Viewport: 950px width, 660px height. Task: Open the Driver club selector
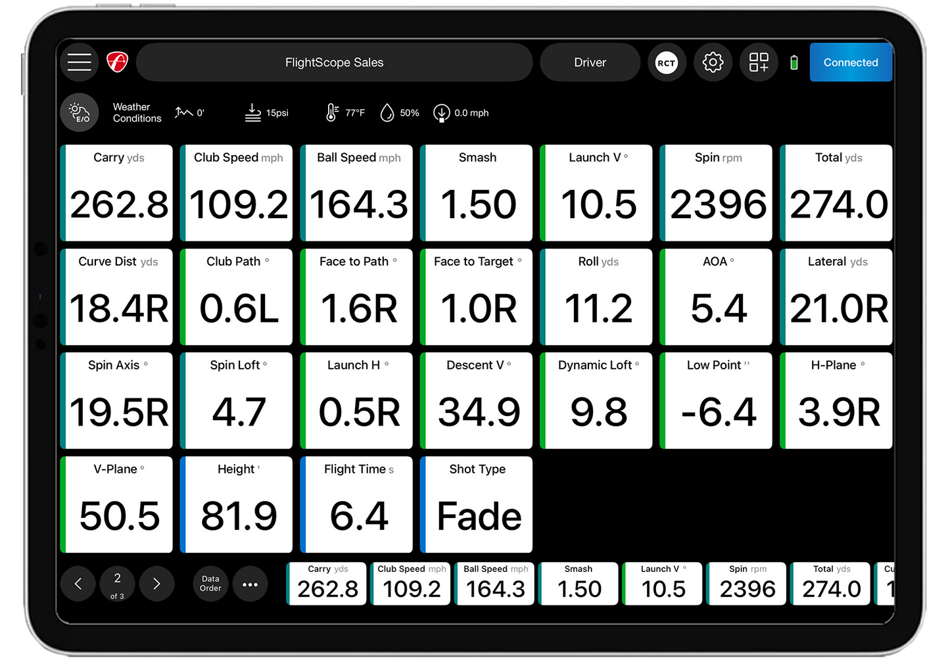[x=590, y=62]
